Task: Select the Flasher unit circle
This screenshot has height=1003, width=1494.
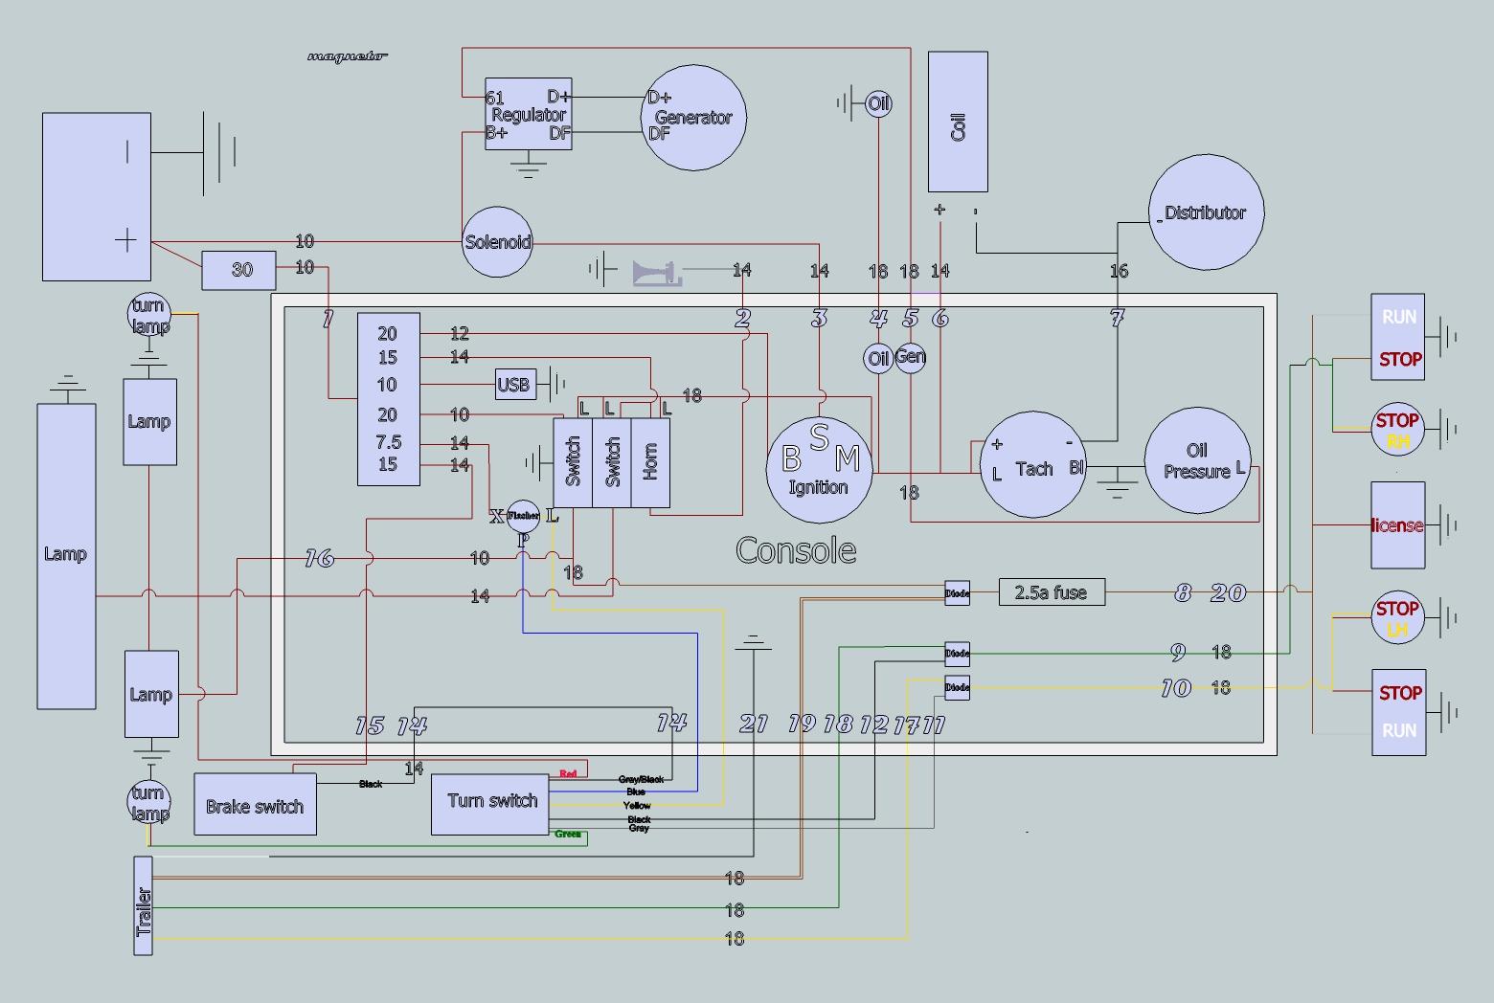Action: 523,516
